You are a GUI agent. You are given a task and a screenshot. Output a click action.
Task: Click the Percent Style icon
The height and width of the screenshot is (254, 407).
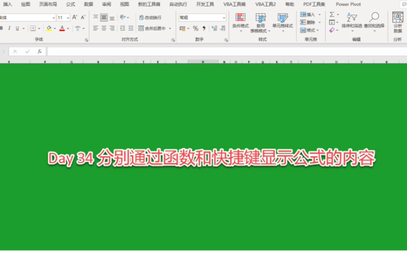tap(195, 28)
